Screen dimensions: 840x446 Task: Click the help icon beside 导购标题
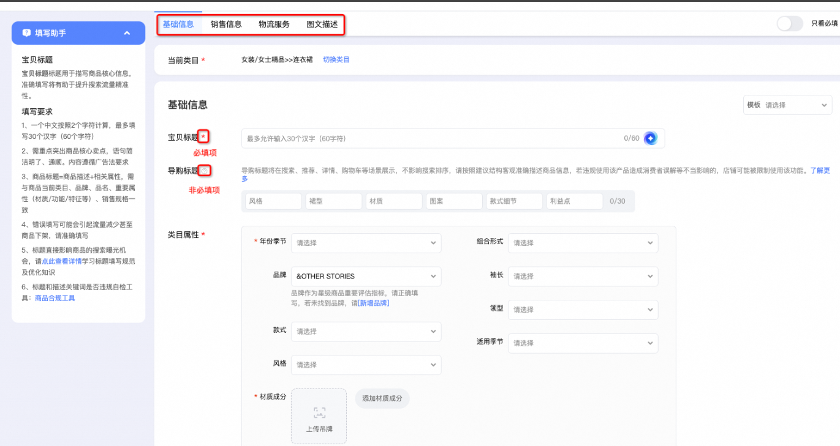[x=205, y=171]
